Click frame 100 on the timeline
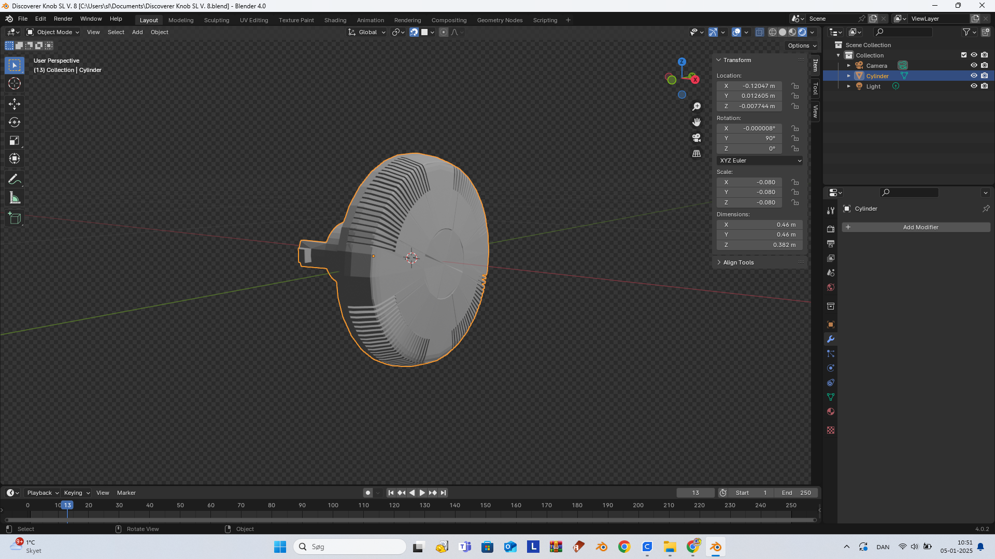 tap(333, 505)
